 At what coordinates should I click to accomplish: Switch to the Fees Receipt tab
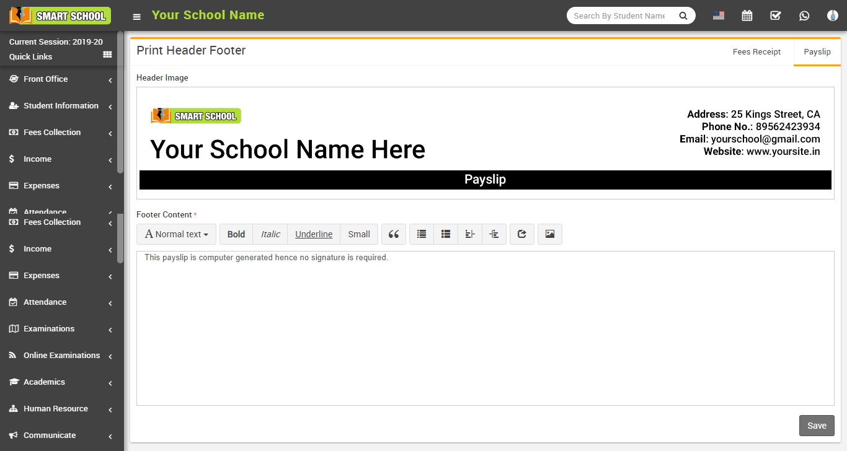[756, 52]
